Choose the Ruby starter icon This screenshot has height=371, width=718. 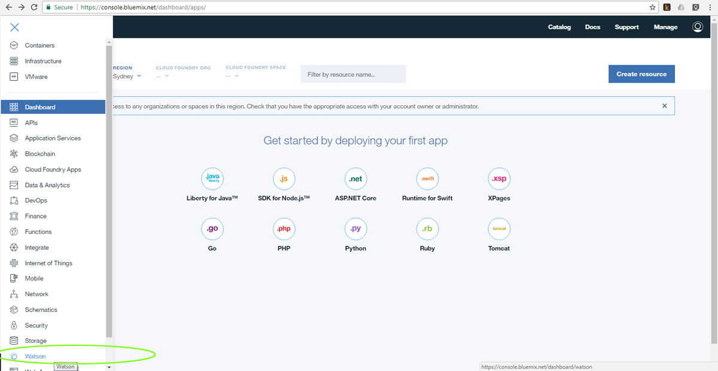click(427, 229)
